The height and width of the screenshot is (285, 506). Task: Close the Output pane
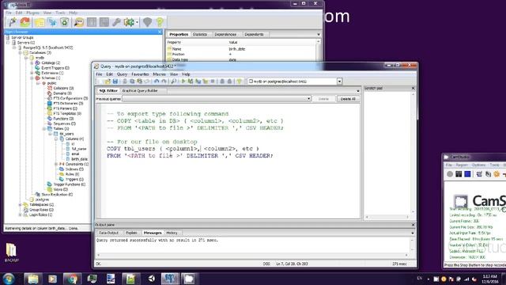413,225
